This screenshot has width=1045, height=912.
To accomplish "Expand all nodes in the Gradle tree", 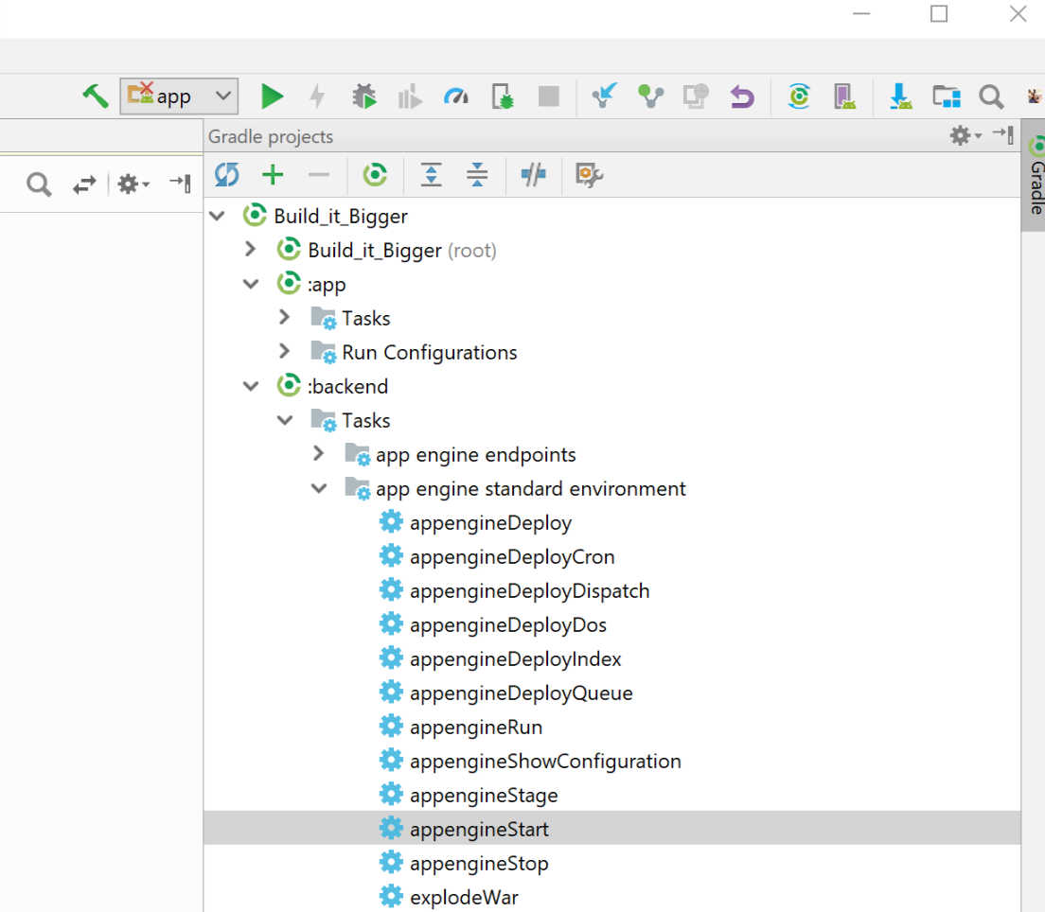I will [x=431, y=175].
